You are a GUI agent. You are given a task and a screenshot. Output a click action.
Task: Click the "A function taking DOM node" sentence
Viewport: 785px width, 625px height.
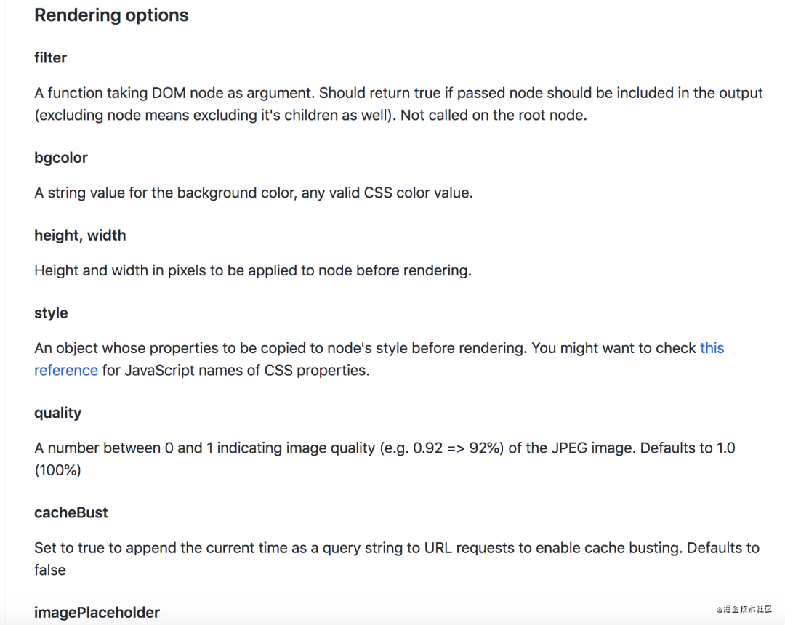(174, 93)
